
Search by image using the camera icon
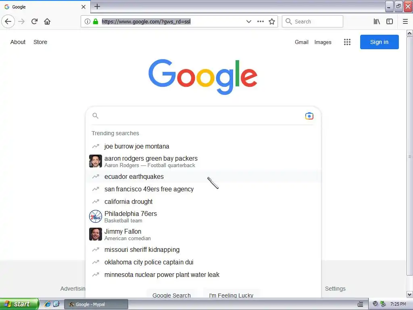[x=309, y=116]
